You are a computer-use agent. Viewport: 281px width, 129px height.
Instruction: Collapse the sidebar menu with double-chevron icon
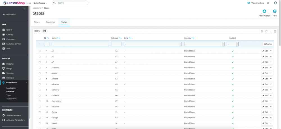(24, 9)
